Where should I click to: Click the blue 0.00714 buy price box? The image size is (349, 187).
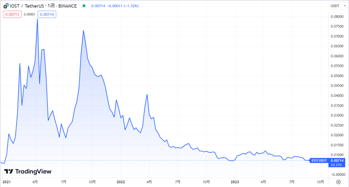point(47,14)
